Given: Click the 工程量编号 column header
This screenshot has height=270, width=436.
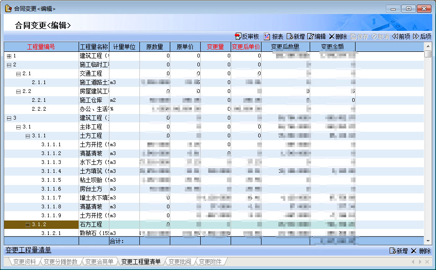Looking at the screenshot, I should pos(41,47).
